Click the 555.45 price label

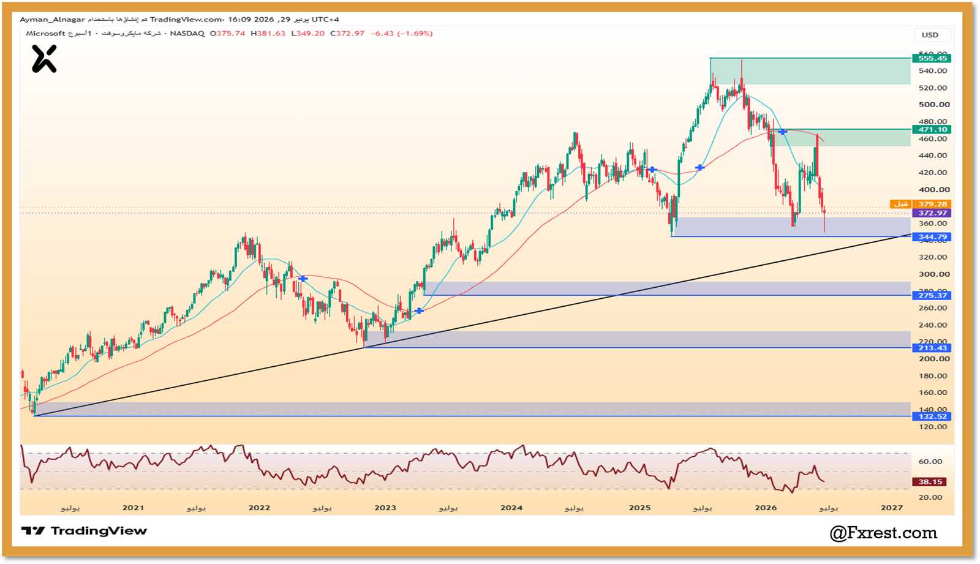coord(932,58)
